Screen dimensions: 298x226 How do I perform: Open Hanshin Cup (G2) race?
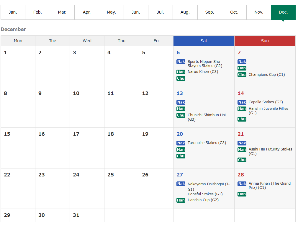pyautogui.click(x=203, y=200)
